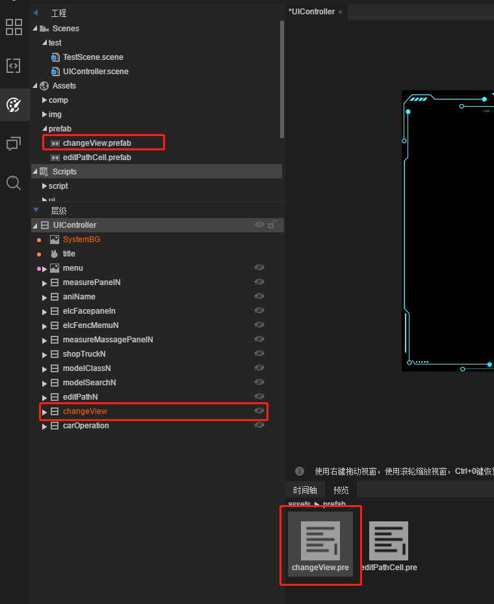
Task: Select the shopTruckN node
Action: coord(84,353)
